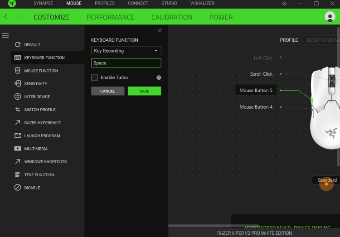Open the settings gear icon
The width and height of the screenshot is (340, 237).
point(284,4)
